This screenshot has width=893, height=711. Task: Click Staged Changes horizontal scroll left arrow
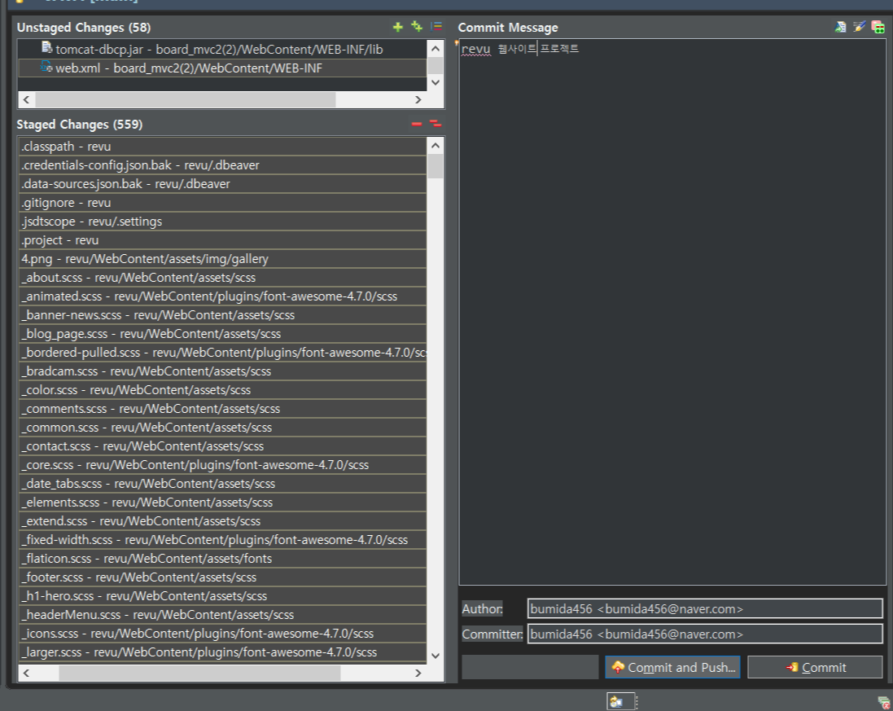tap(26, 673)
